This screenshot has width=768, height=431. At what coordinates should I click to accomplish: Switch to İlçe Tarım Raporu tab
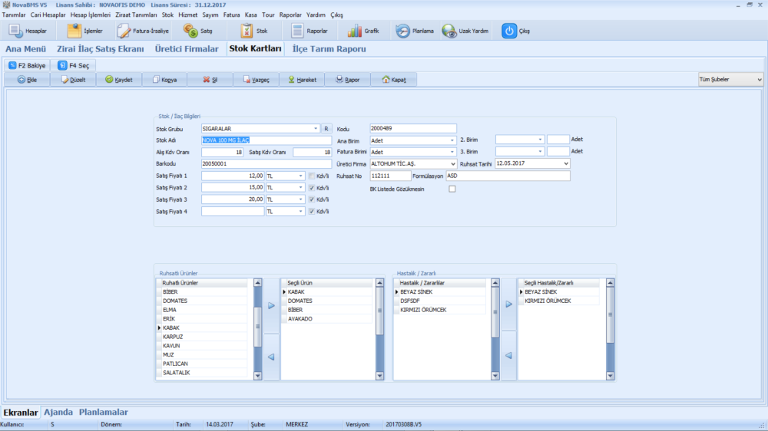(x=329, y=49)
